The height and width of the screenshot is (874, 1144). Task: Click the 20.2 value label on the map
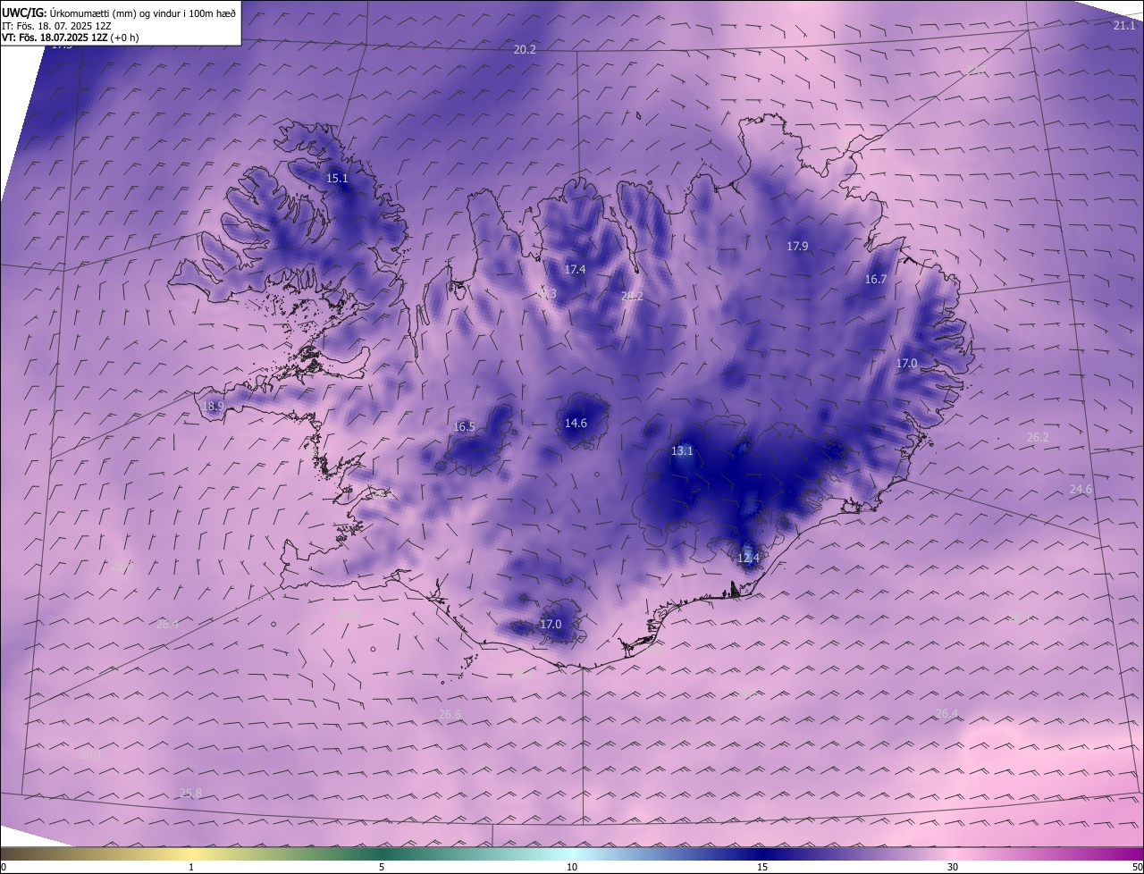point(525,50)
